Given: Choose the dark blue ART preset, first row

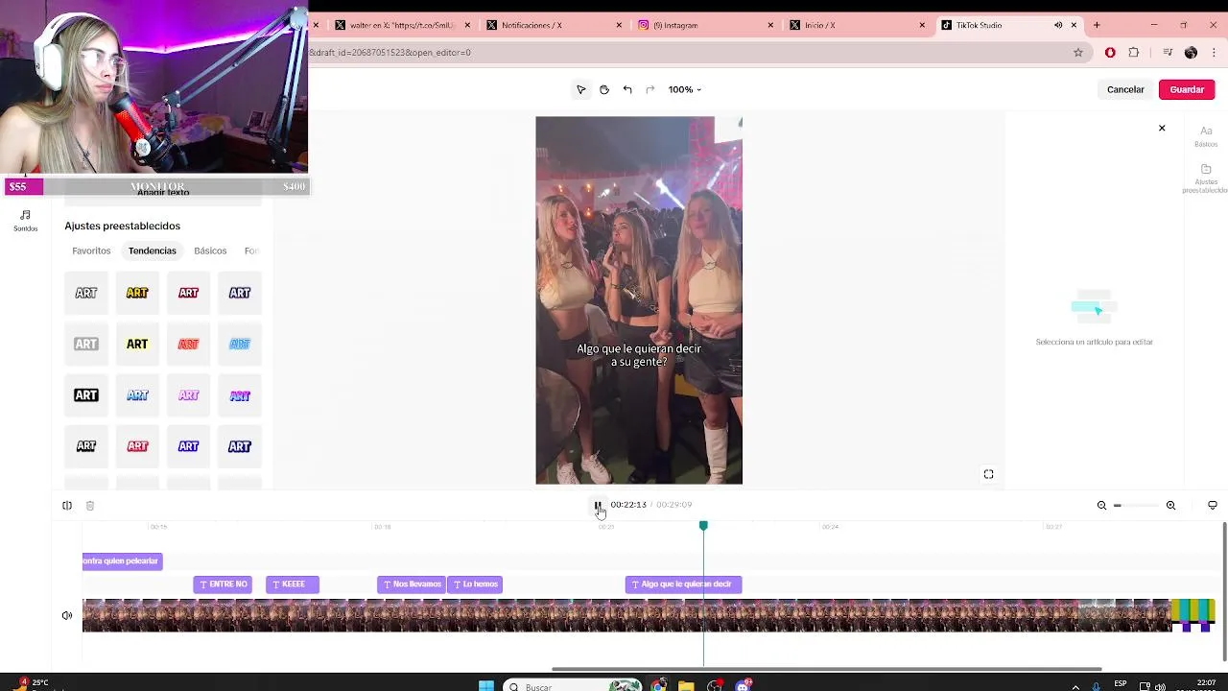Looking at the screenshot, I should pos(240,293).
